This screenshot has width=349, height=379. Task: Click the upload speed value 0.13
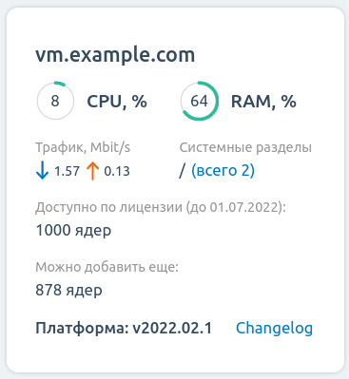click(117, 171)
